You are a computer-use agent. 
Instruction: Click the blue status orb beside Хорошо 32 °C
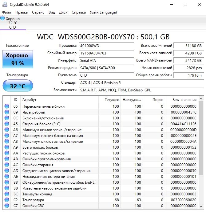point(2,18)
